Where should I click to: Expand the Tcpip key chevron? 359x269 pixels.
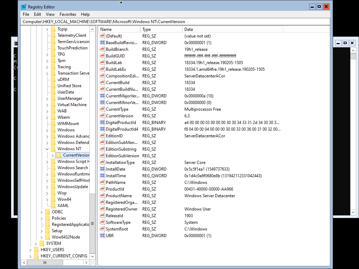(x=47, y=29)
